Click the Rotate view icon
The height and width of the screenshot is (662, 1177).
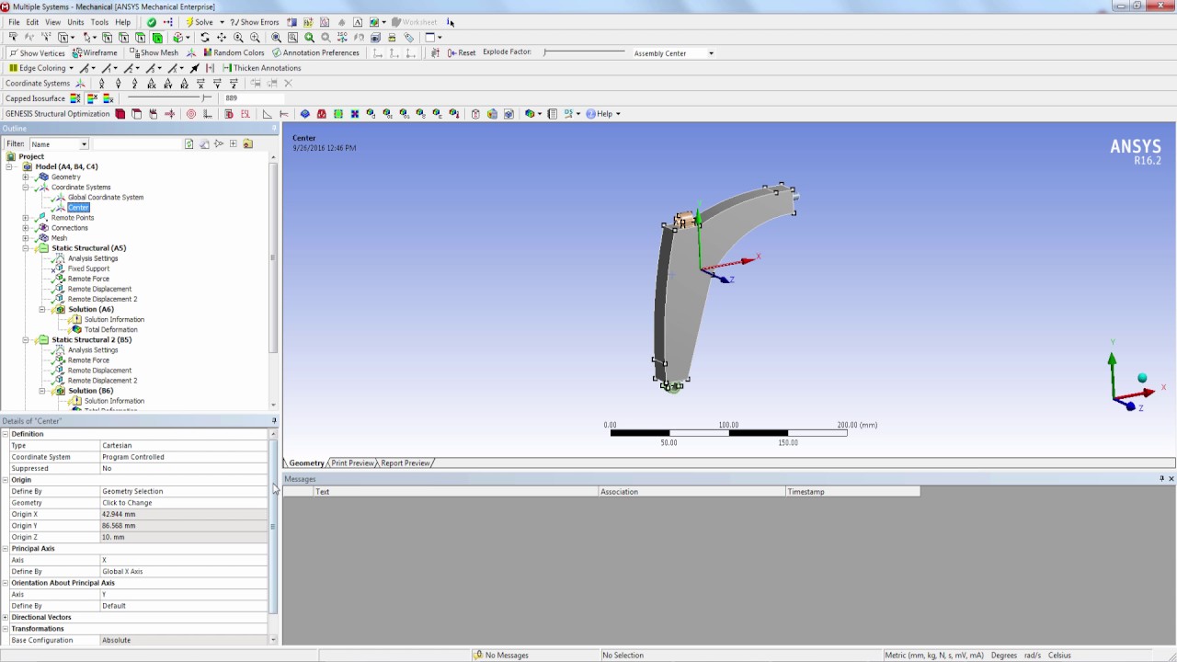(x=205, y=38)
